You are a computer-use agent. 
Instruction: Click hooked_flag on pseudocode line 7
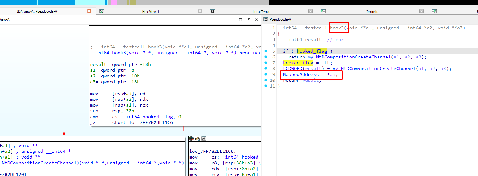[x=298, y=63]
